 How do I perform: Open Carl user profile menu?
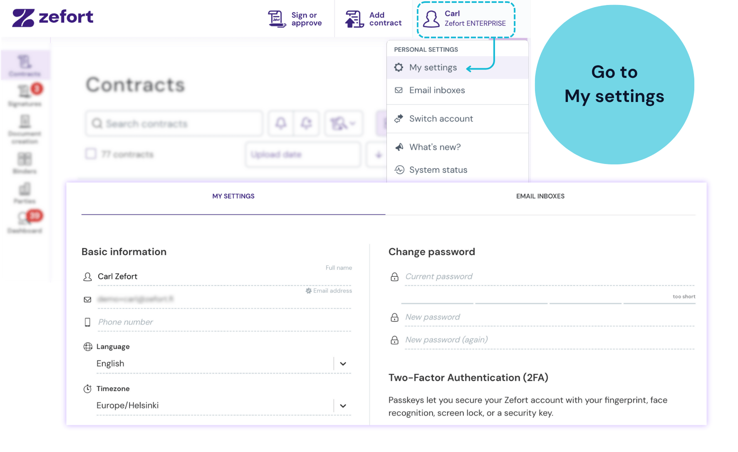pos(466,20)
